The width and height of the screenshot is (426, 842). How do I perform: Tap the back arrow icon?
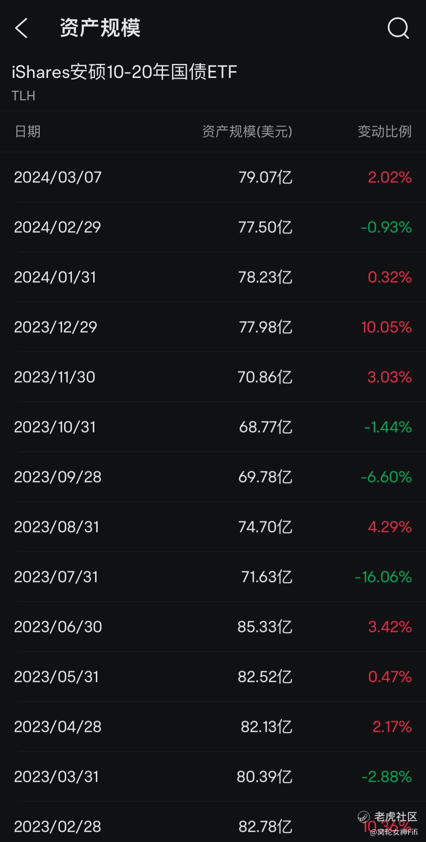coord(21,28)
